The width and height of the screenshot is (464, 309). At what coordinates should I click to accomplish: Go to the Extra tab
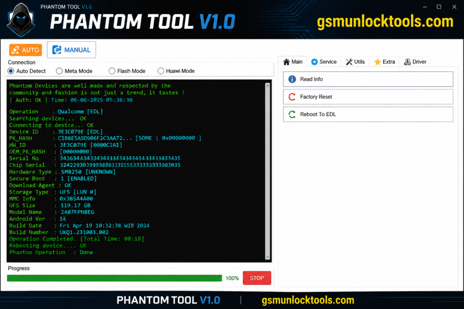coord(385,62)
